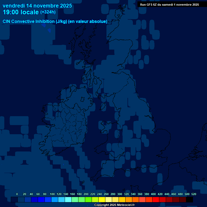Click the light sky-blue swatch between 100 and 120
Image resolution: width=207 pixels, height=207 pixels.
point(55,199)
